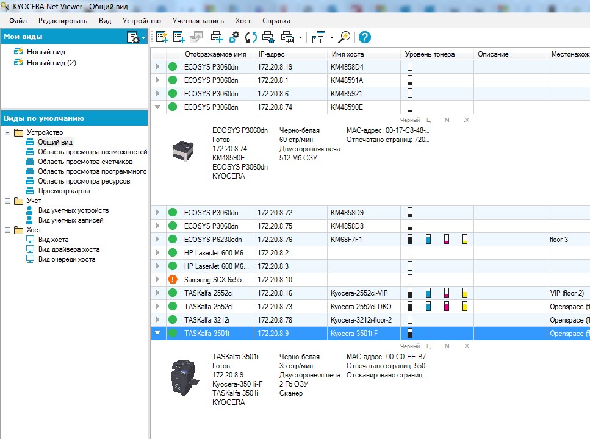
Task: Select HP LaserJet row 172.20.8.2
Action: click(x=370, y=253)
